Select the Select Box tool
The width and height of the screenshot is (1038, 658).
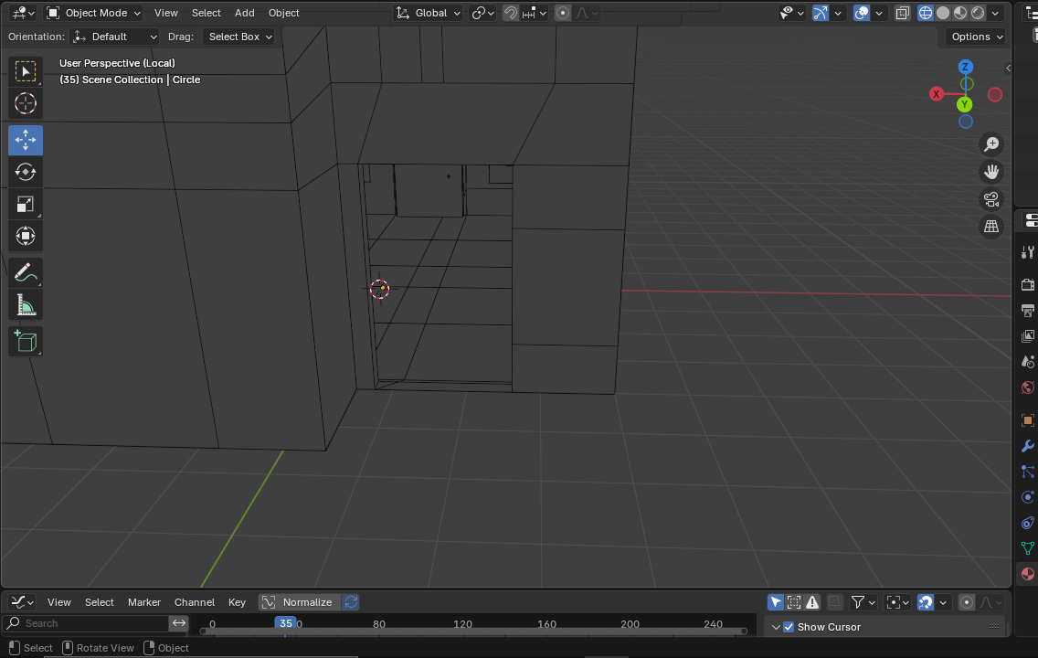(x=26, y=71)
